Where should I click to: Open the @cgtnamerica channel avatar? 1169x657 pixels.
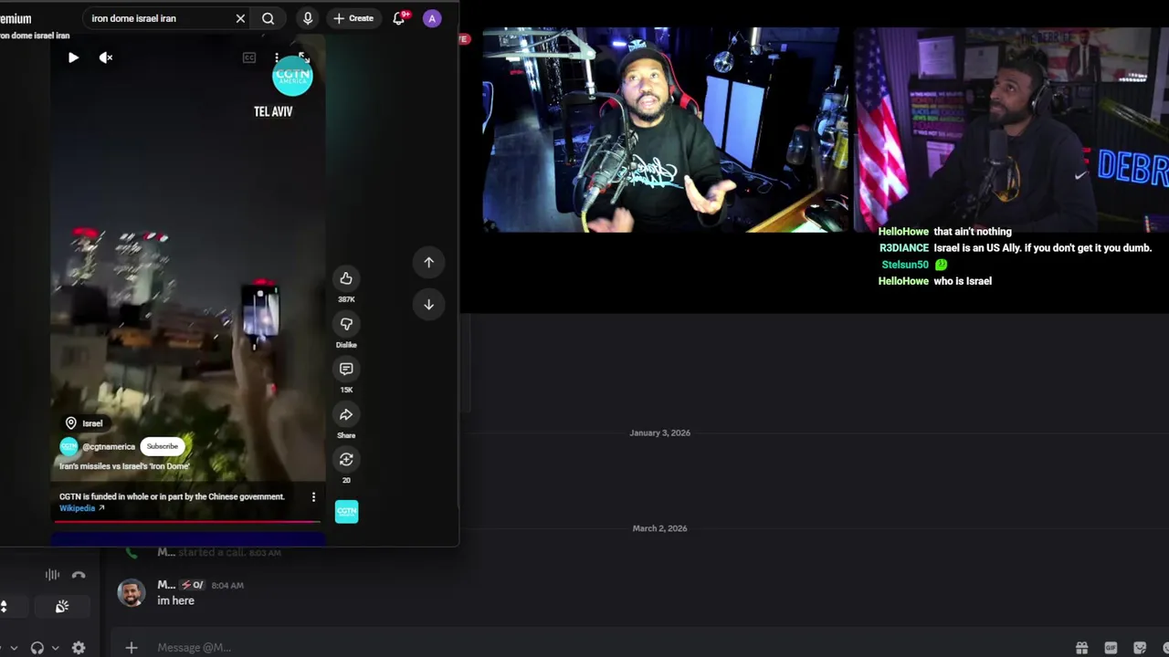(x=68, y=446)
